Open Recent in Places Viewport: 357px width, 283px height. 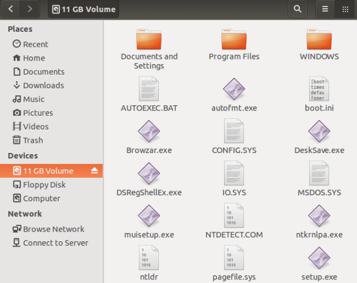[30, 44]
